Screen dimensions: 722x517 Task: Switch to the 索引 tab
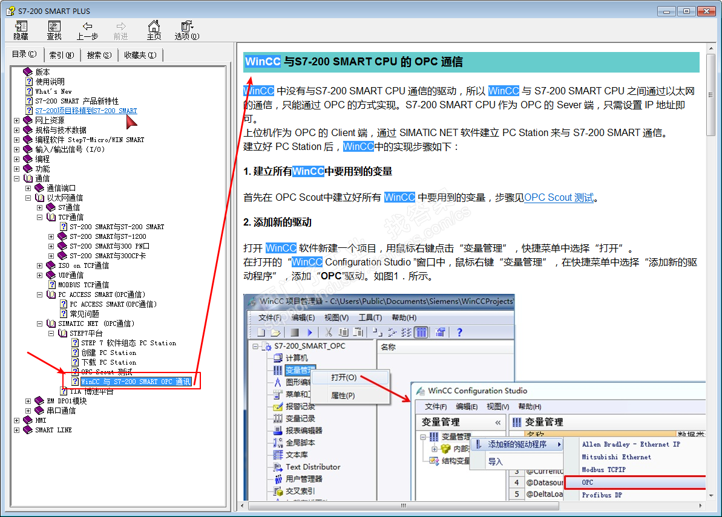point(62,55)
